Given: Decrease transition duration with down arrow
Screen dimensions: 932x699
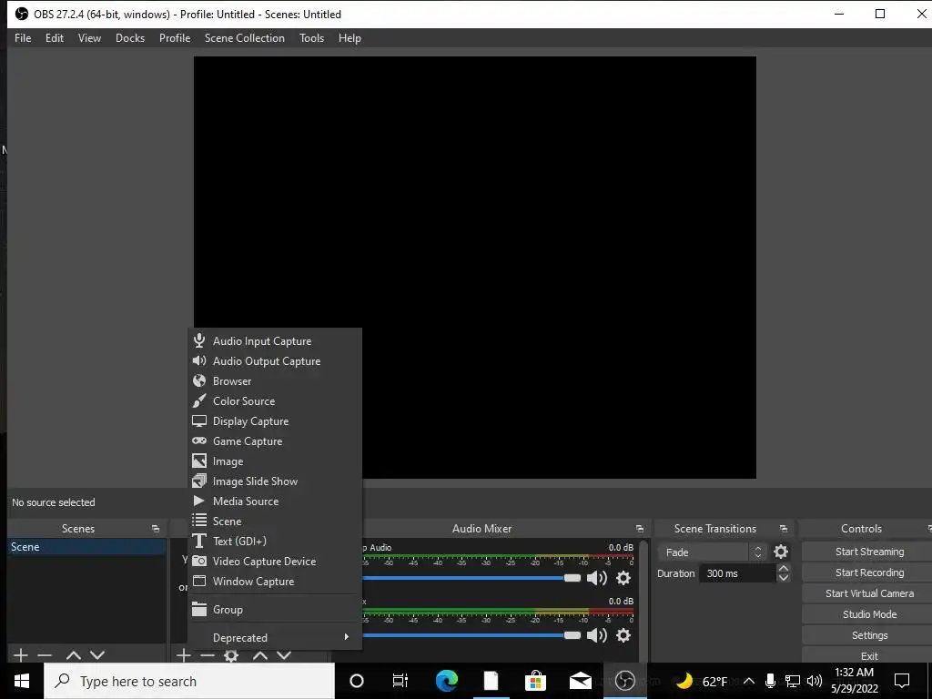Looking at the screenshot, I should pyautogui.click(x=784, y=578).
